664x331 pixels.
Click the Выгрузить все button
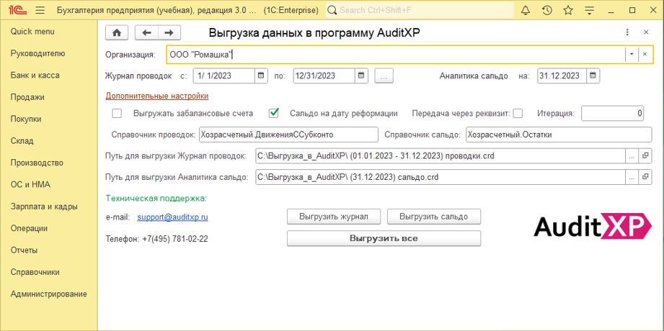click(384, 238)
